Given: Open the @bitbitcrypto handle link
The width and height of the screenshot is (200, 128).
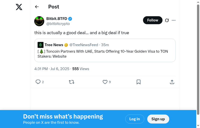Looking at the screenshot, I should pos(58,24).
